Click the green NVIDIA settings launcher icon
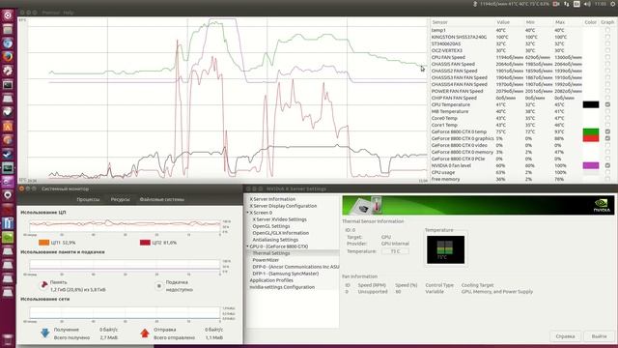This screenshot has height=348, width=618. pos(8,237)
